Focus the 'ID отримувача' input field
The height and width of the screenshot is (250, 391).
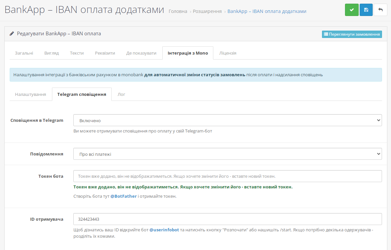[x=227, y=219]
